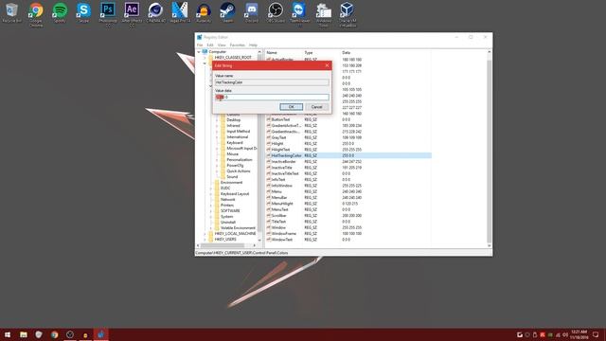Open the Windows Start menu
This screenshot has height=341, width=606.
click(x=8, y=334)
